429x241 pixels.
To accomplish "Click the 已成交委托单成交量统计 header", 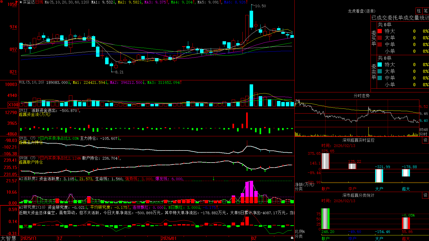I will 400,18.
